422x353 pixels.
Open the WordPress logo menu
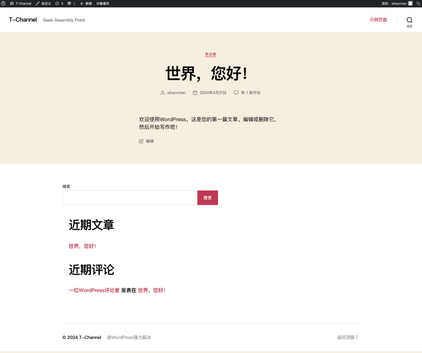4,3
